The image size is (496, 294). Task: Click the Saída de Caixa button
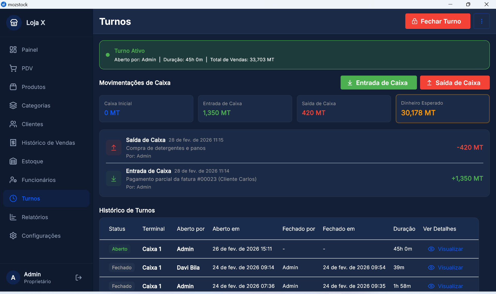click(x=455, y=83)
